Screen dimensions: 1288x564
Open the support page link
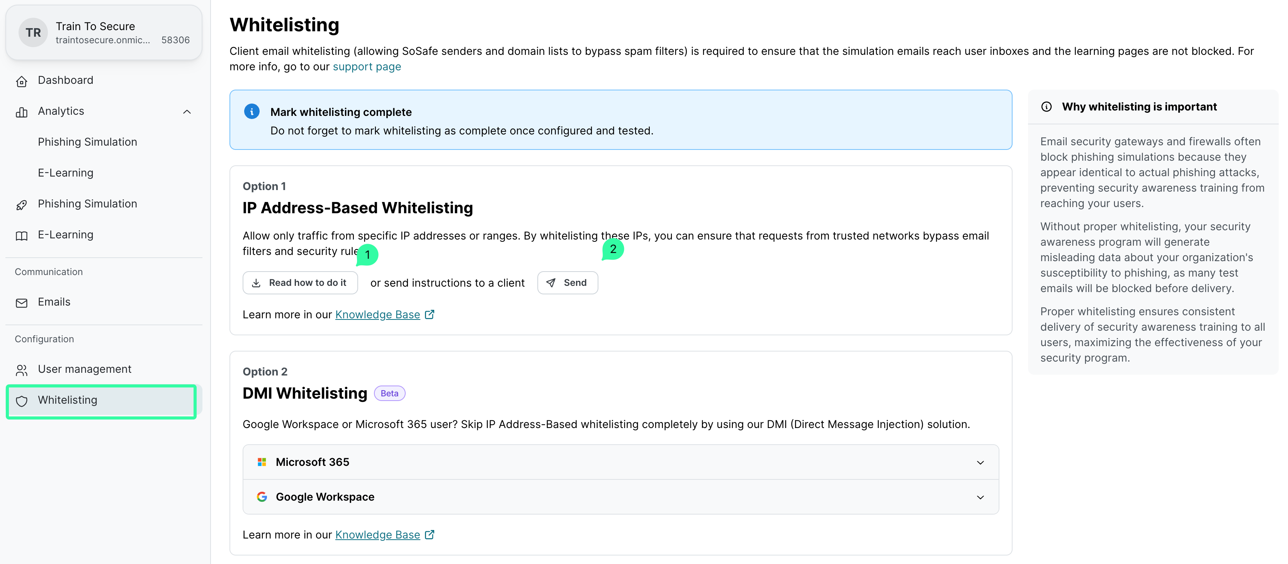367,66
